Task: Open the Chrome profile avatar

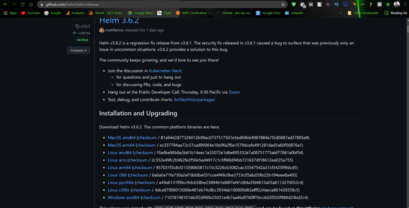Action: [x=397, y=4]
